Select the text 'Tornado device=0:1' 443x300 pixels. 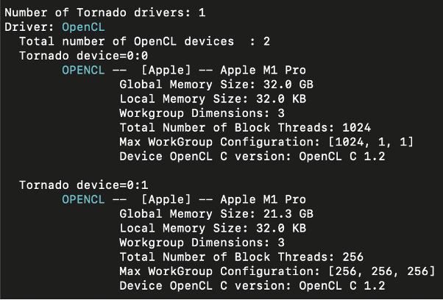(84, 185)
